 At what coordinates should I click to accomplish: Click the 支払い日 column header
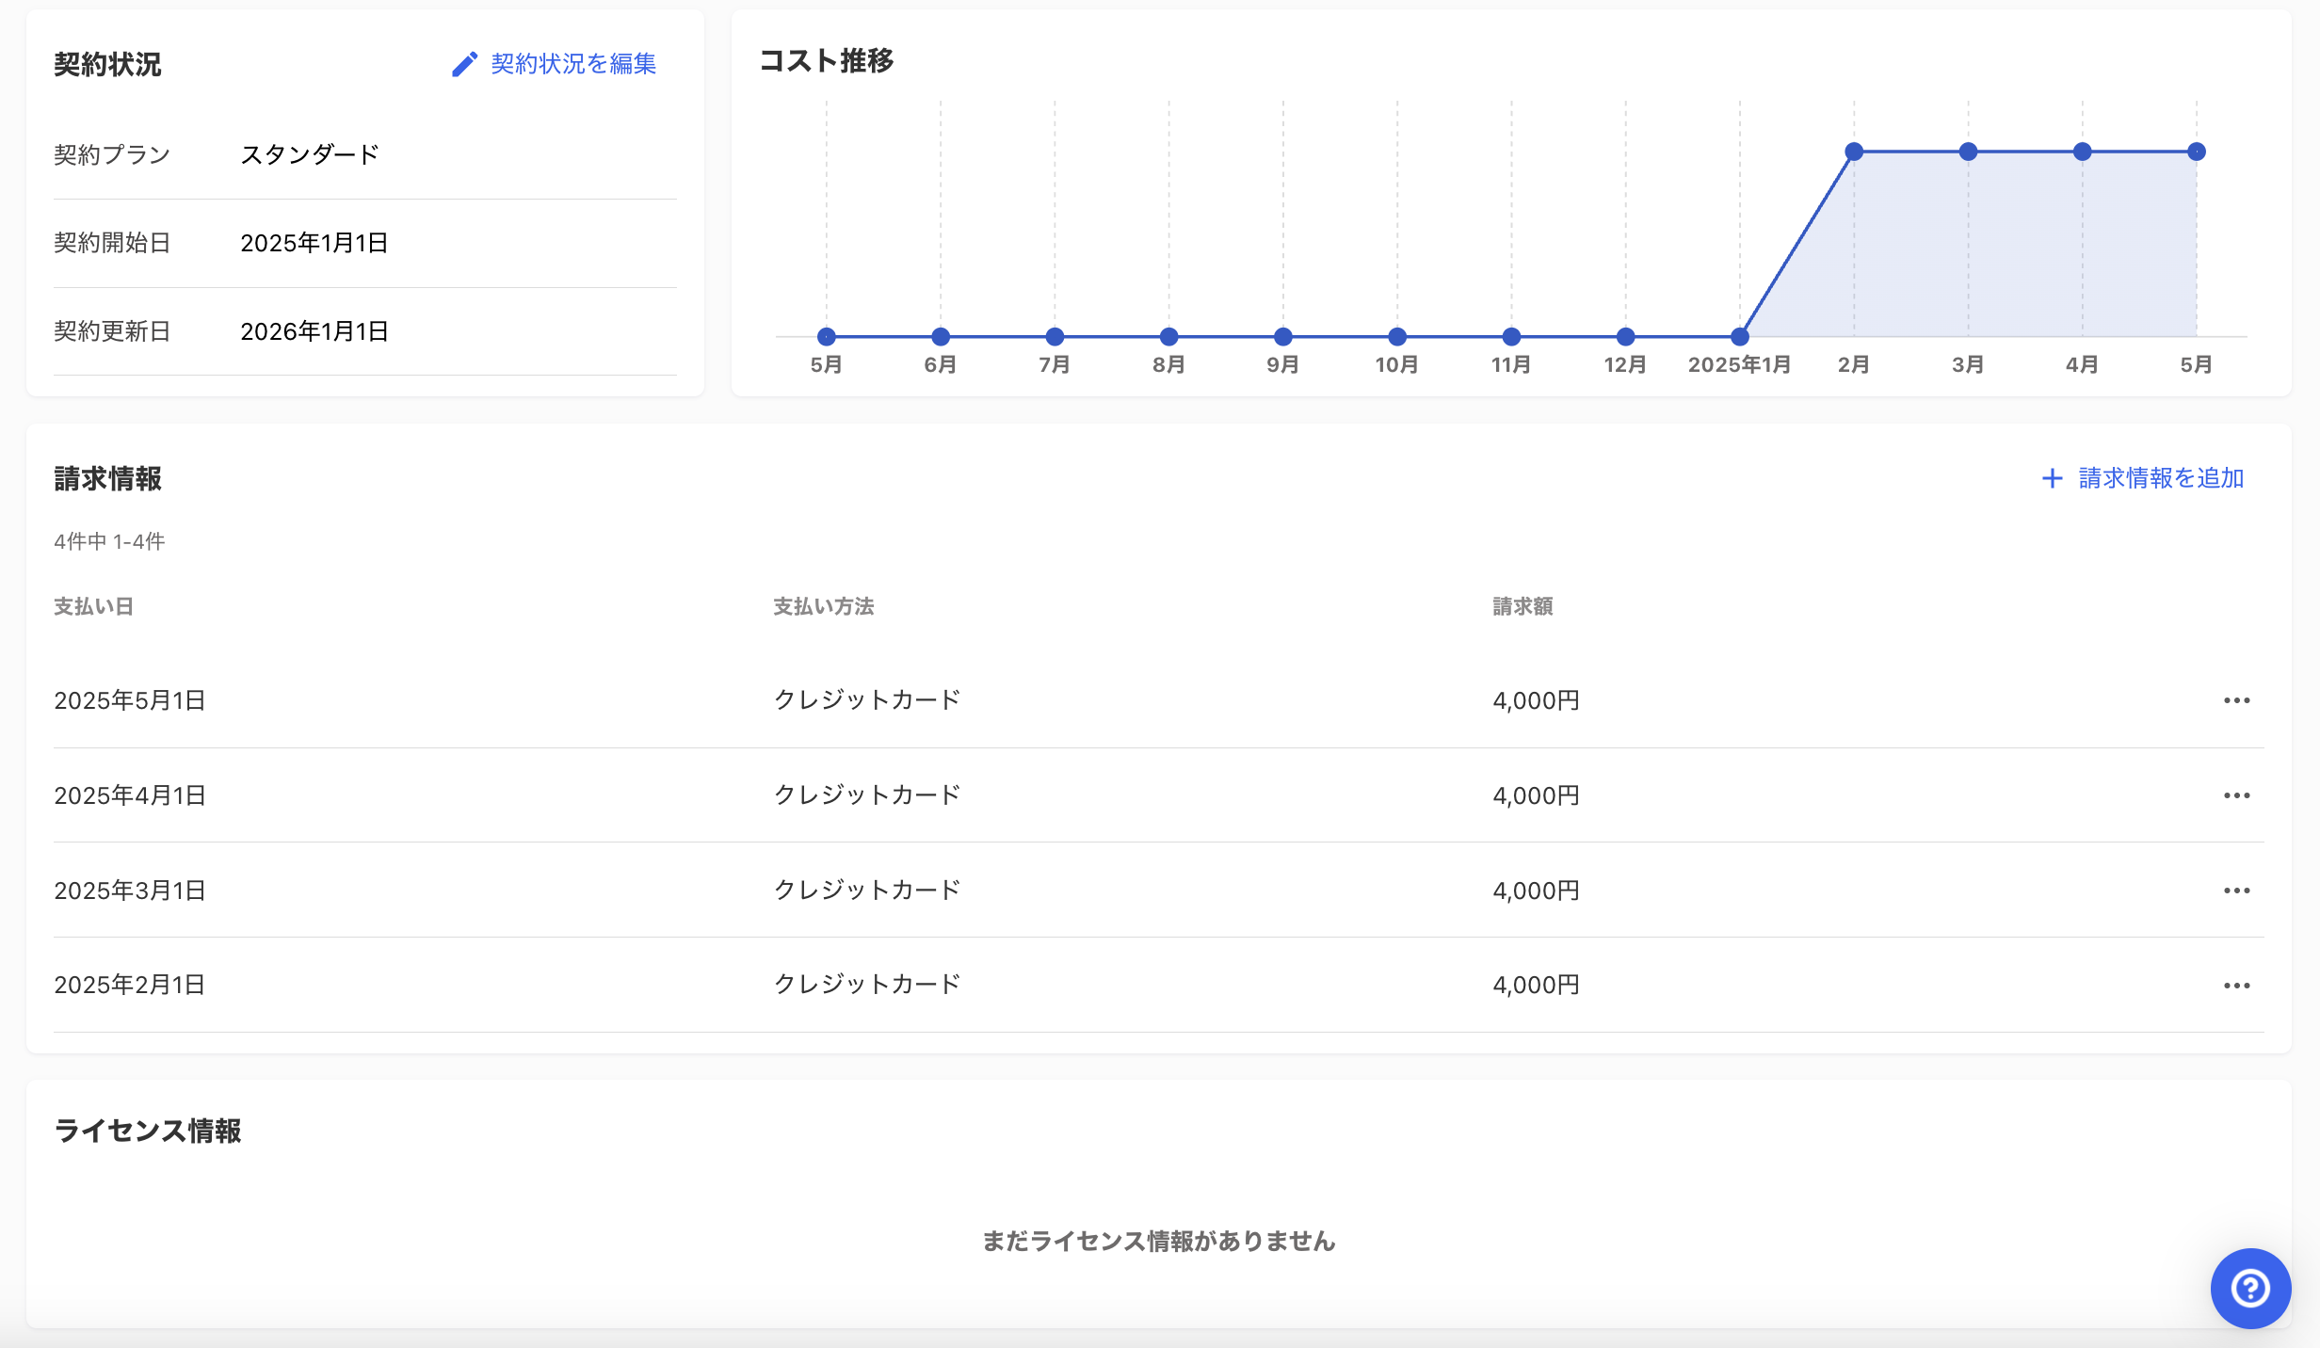pos(93,606)
